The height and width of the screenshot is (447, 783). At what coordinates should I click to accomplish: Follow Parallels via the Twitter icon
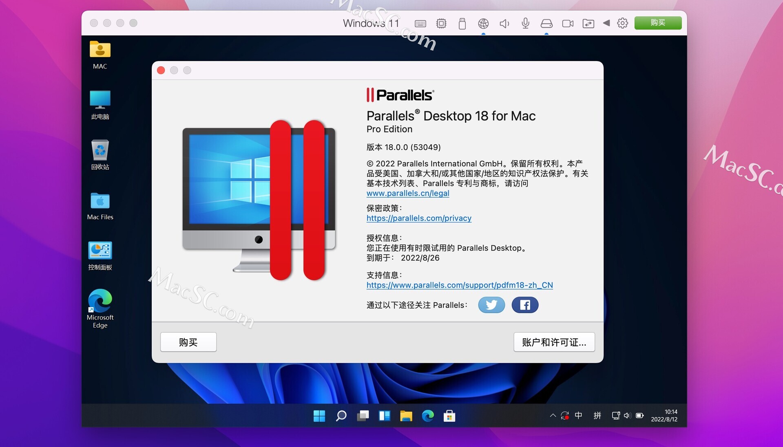[491, 305]
